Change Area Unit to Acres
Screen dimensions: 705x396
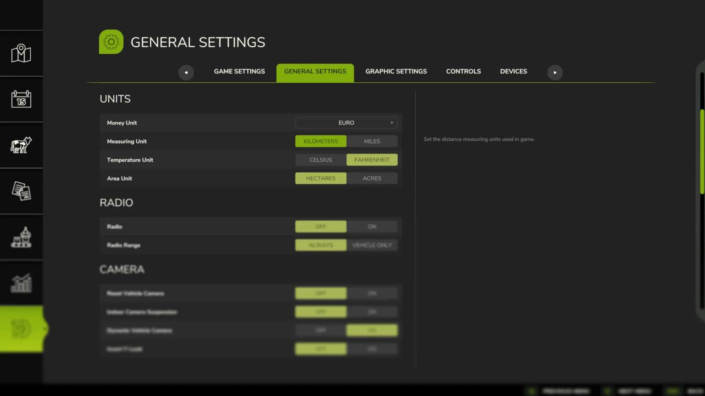pyautogui.click(x=372, y=178)
